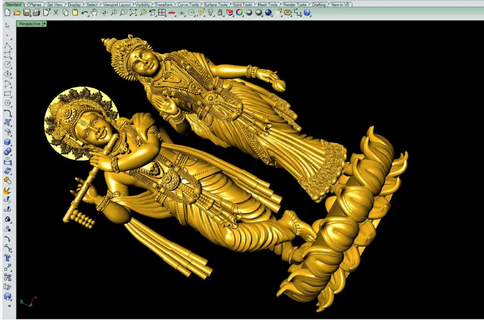Click the blue Render sphere icon

269,13
